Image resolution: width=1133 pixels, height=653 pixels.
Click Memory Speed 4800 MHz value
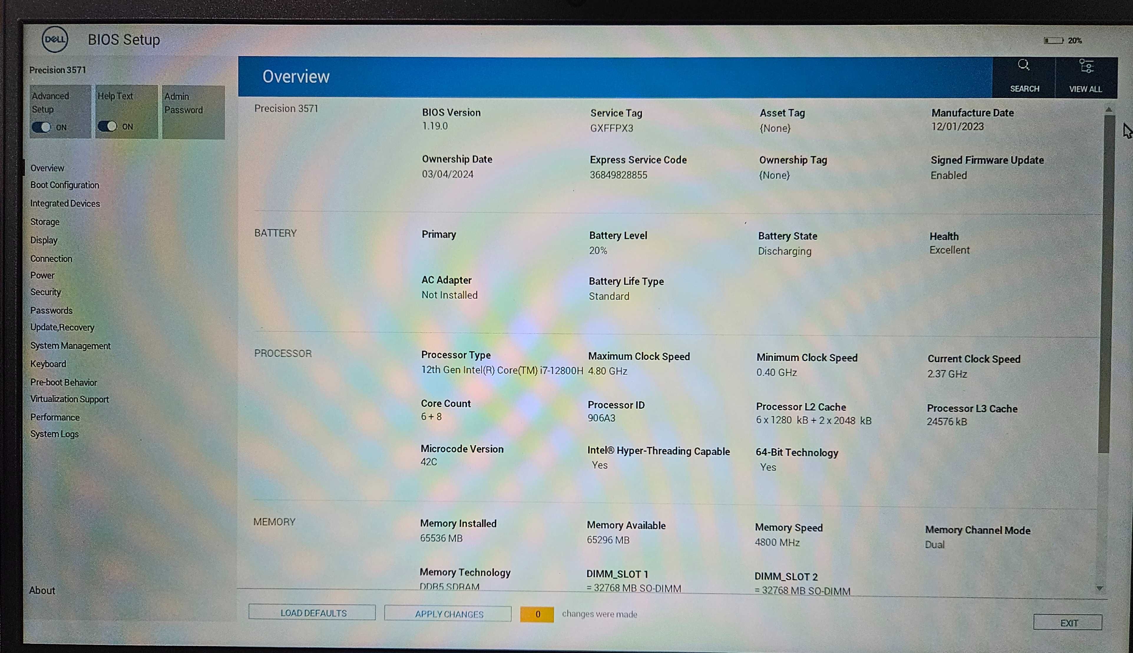pos(777,542)
